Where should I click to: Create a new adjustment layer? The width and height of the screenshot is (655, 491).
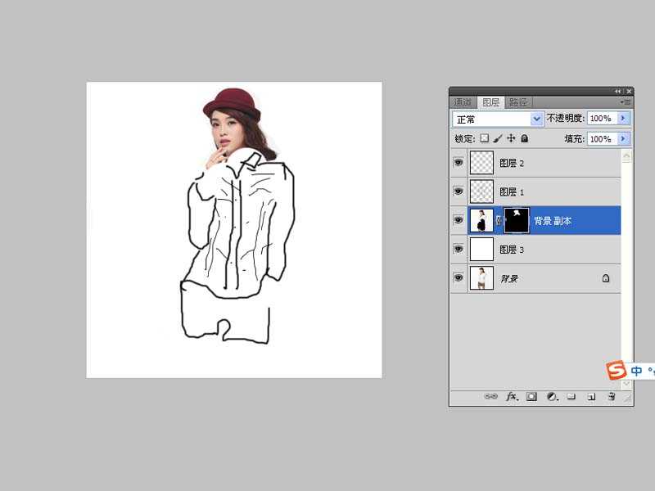point(553,396)
